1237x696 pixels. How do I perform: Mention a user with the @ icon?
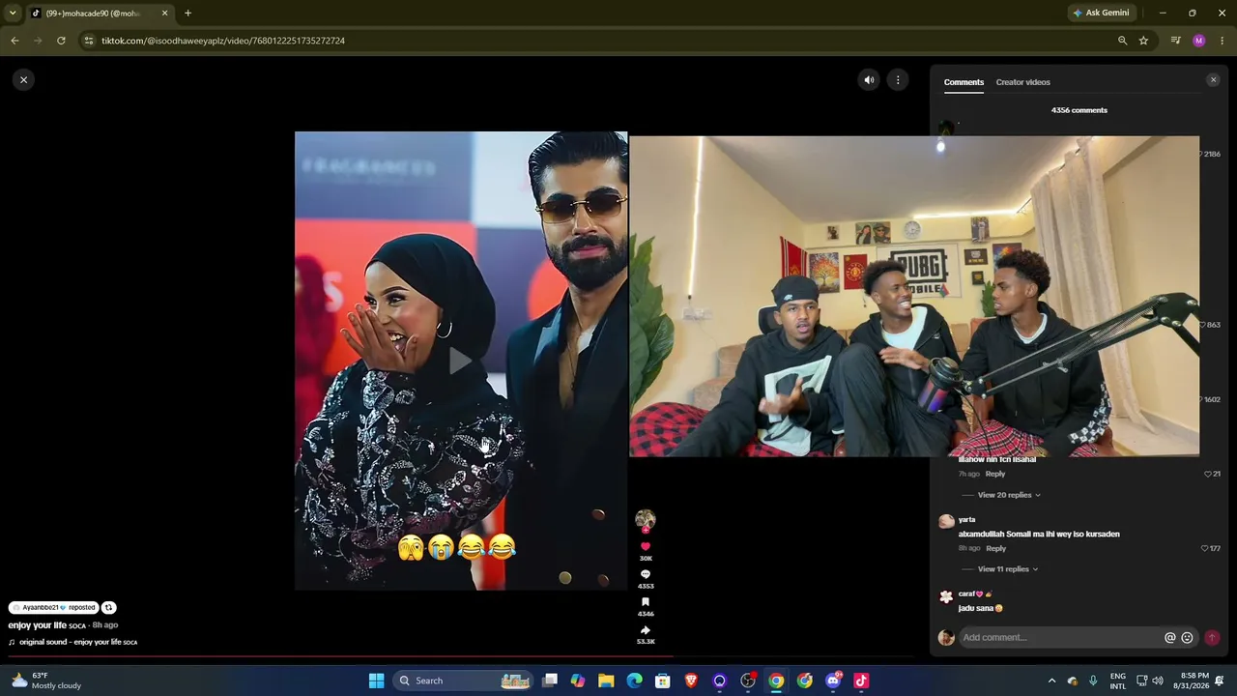click(1169, 638)
